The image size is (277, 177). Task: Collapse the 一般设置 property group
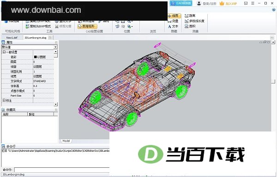pos(4,52)
